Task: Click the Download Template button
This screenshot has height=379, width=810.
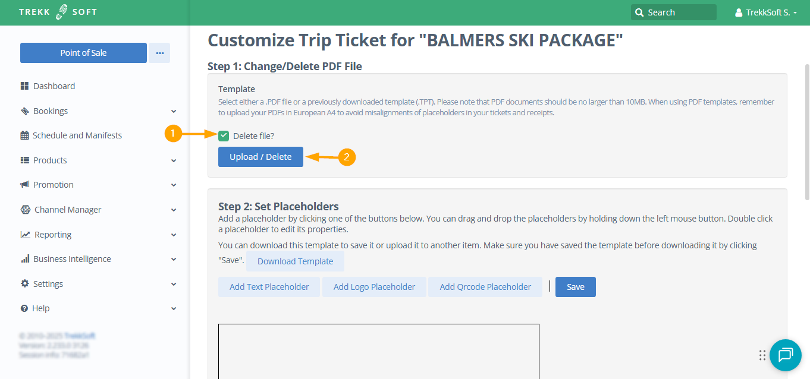Action: click(x=295, y=261)
